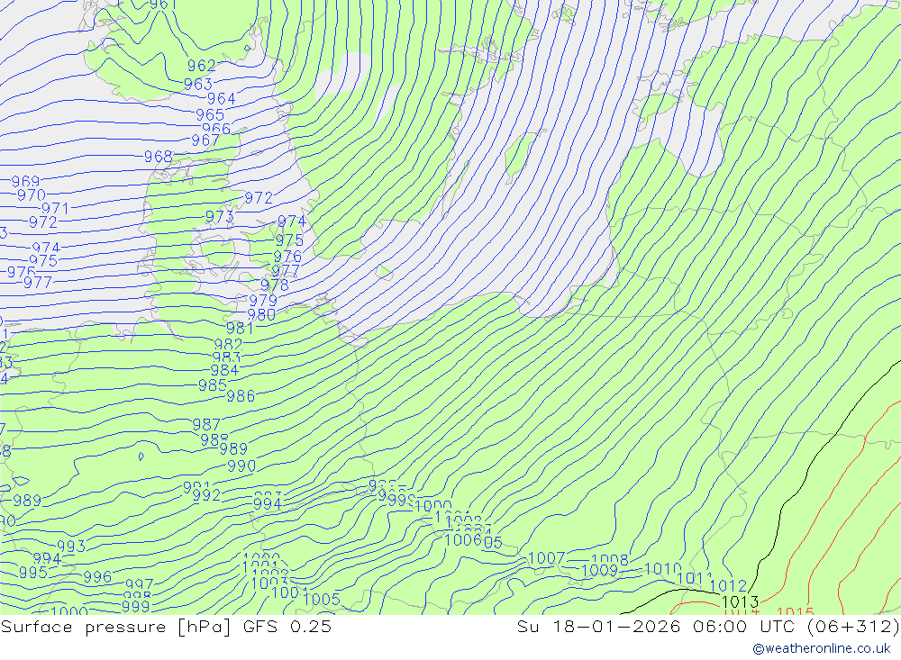Image resolution: width=901 pixels, height=660 pixels.
Task: Click the 997 isobar label
Action: [x=139, y=585]
